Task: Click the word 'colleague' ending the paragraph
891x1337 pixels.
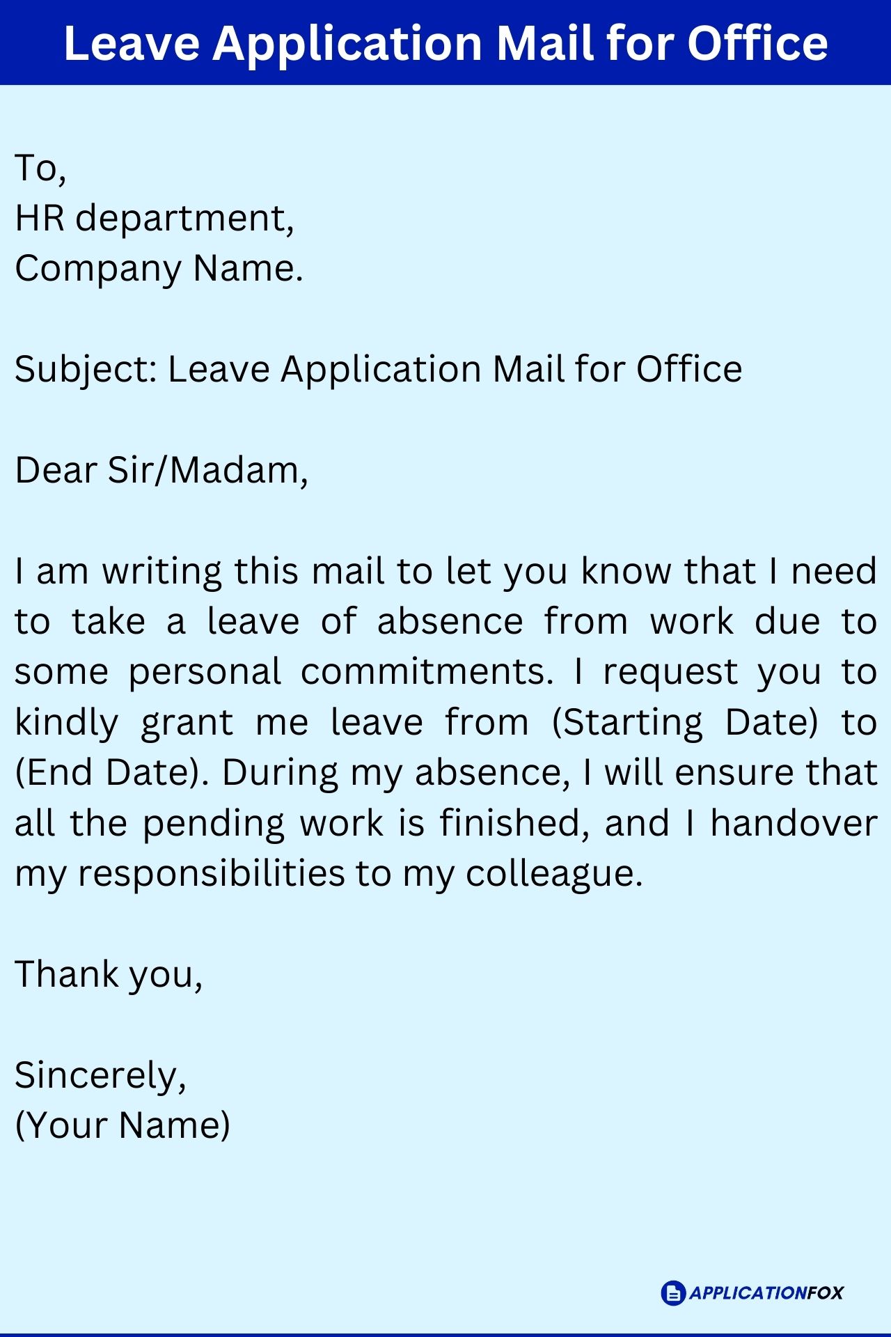Action: (x=554, y=874)
